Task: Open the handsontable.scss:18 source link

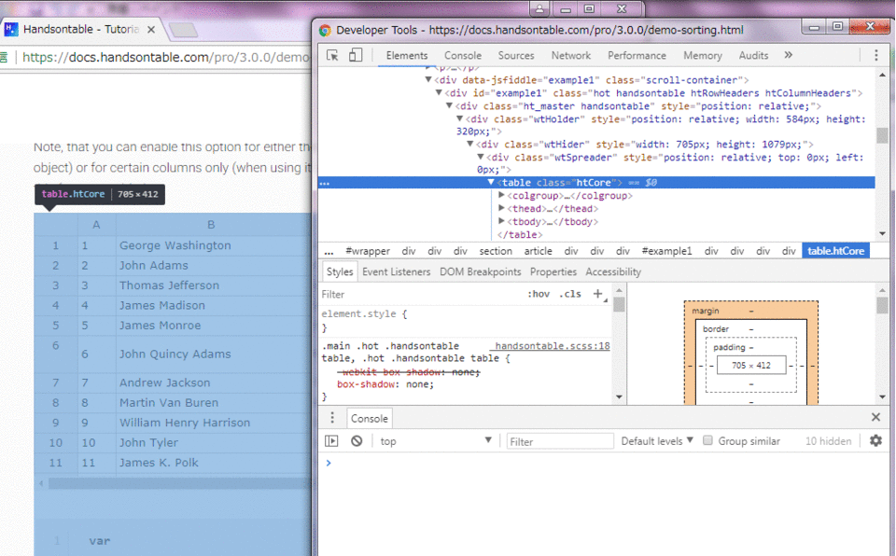Action: coord(551,346)
